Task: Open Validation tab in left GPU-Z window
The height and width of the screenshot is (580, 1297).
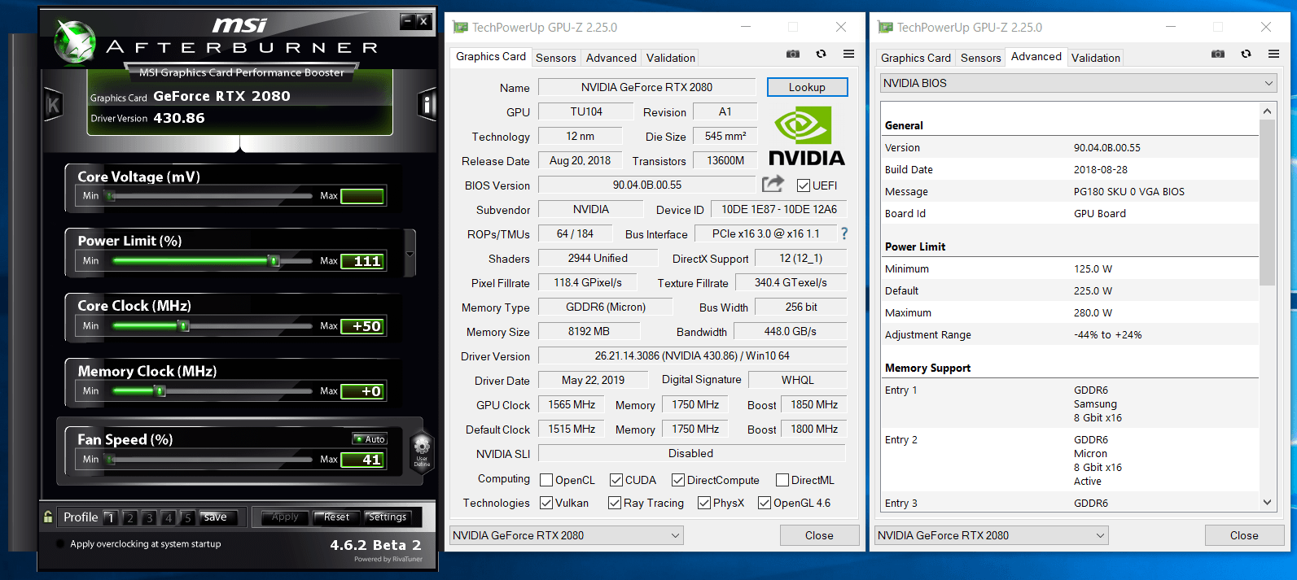Action: tap(671, 58)
